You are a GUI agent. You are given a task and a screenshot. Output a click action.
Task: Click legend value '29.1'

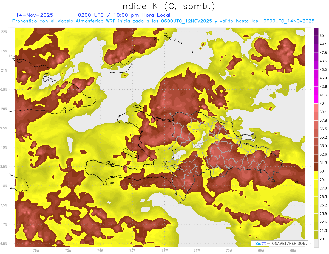tap(323, 180)
